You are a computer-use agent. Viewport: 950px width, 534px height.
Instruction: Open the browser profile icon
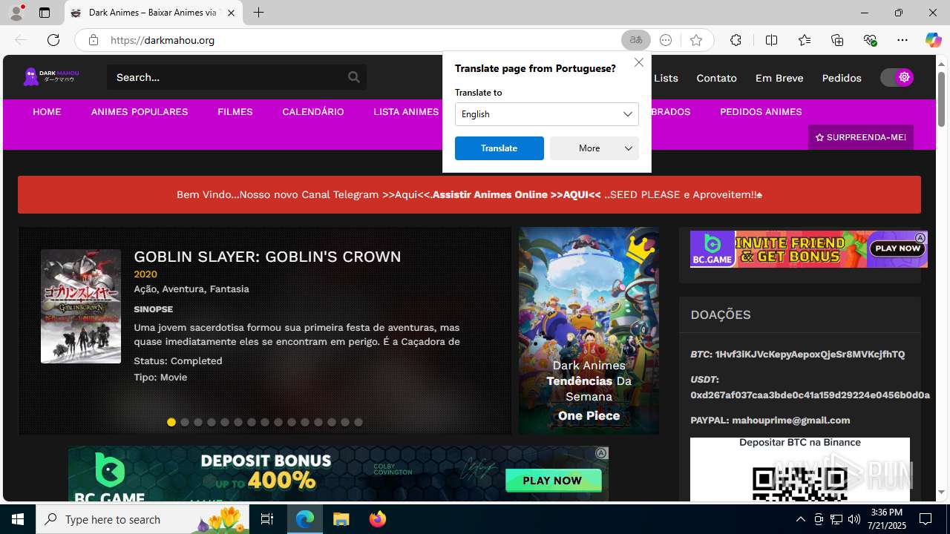click(x=16, y=13)
